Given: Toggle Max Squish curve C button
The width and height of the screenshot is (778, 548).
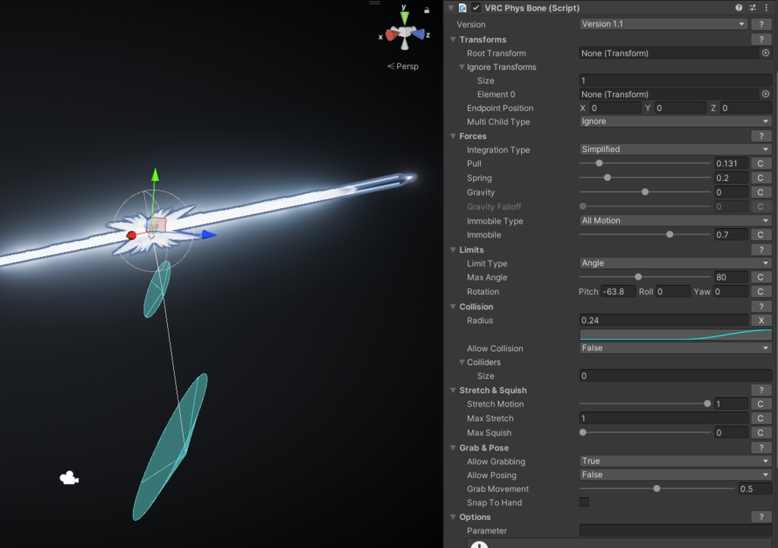Looking at the screenshot, I should [x=760, y=432].
